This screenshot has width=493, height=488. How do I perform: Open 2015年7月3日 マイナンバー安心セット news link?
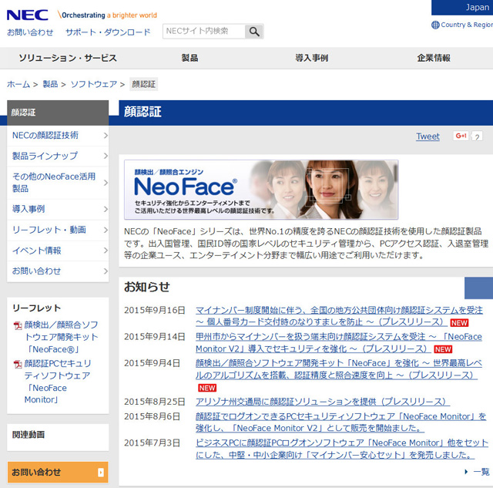point(342,449)
